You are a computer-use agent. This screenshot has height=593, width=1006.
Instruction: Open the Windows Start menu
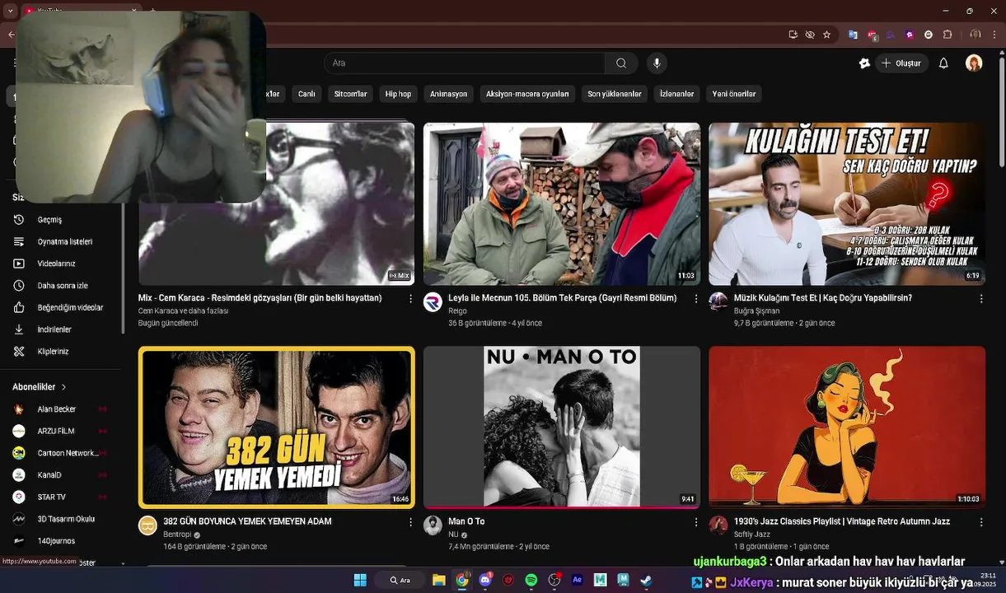tap(360, 580)
